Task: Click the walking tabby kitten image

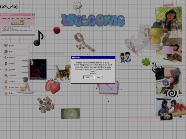Action: click(63, 72)
